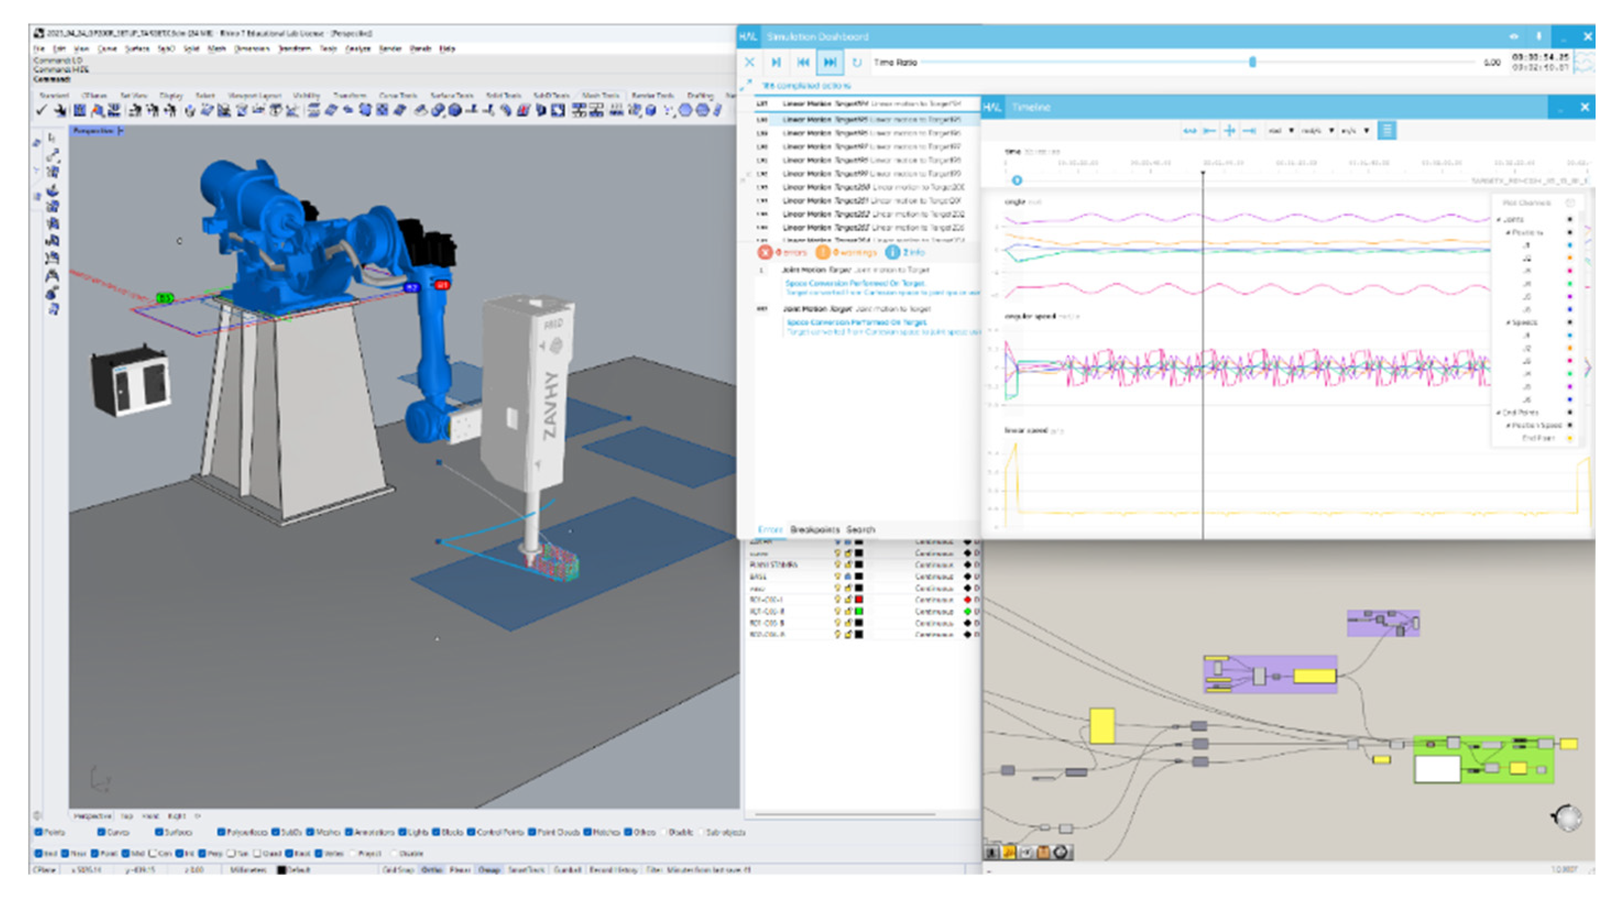The width and height of the screenshot is (1616, 899).
Task: Click the Osnap status bar button
Action: [490, 870]
